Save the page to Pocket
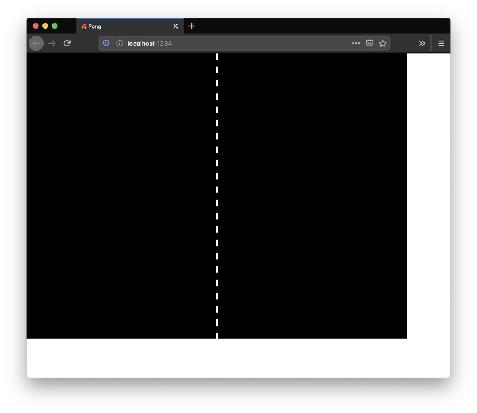The image size is (477, 413). [370, 44]
